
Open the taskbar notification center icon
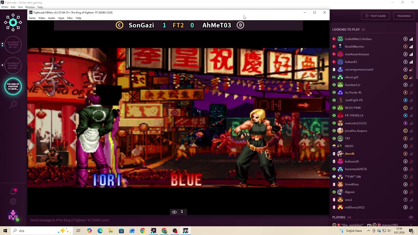click(x=411, y=231)
